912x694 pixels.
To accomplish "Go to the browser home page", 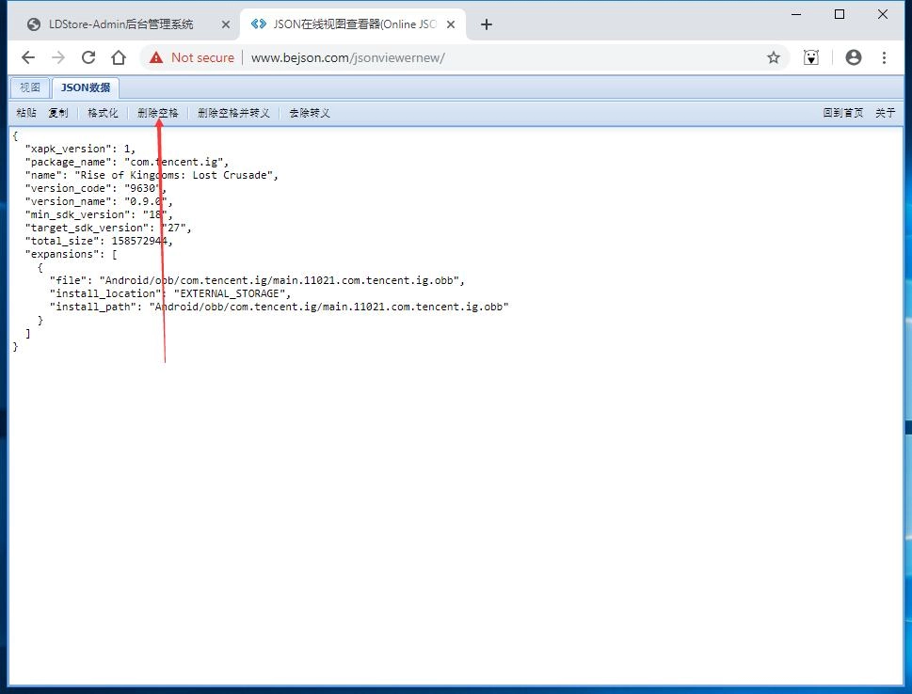I will tap(119, 57).
